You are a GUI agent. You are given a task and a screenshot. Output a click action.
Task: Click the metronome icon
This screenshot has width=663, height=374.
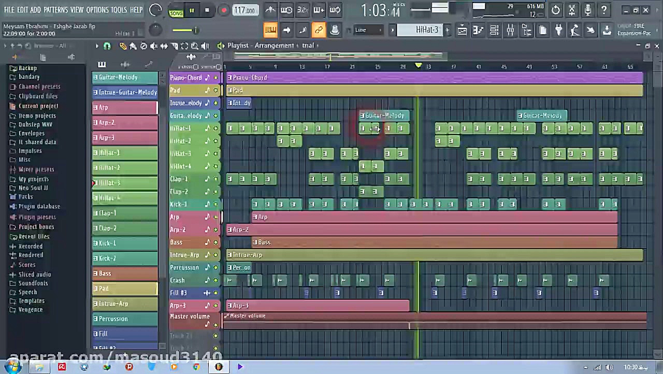point(270,10)
